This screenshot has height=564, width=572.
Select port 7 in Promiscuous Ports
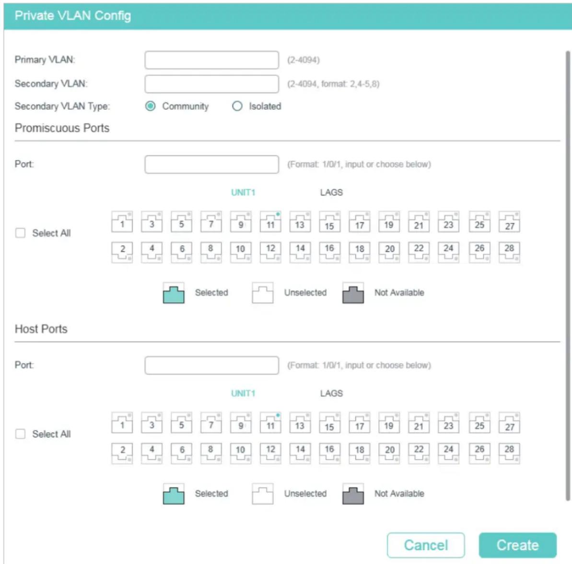pos(211,222)
